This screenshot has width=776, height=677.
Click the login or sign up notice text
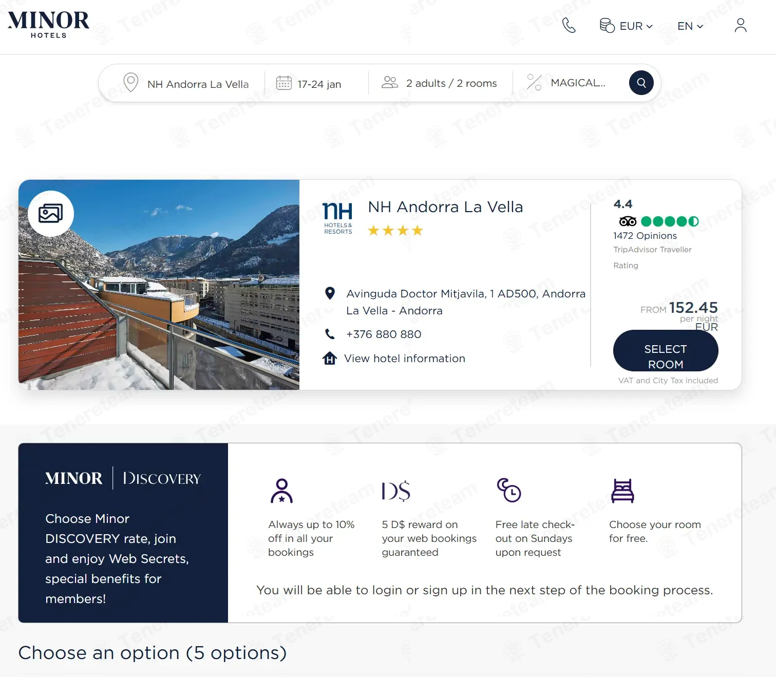click(x=485, y=590)
